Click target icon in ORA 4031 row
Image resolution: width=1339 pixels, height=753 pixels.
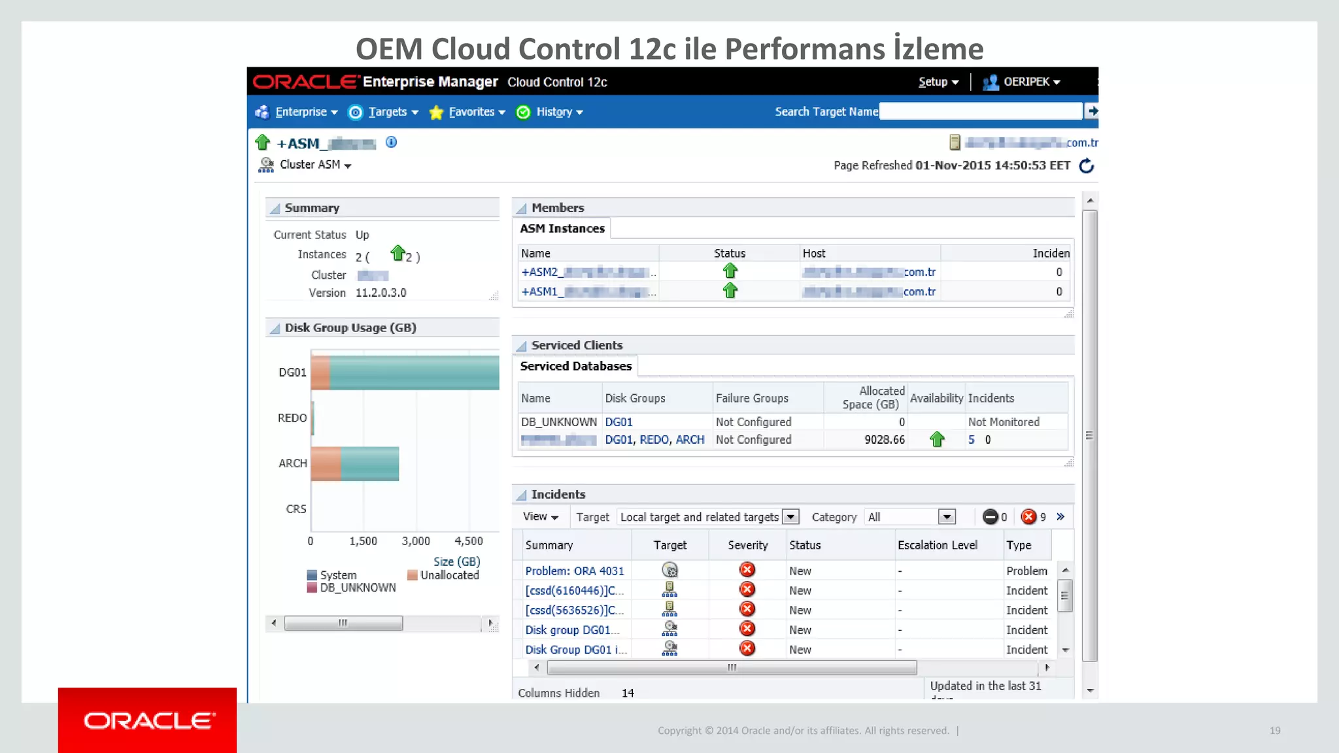669,570
